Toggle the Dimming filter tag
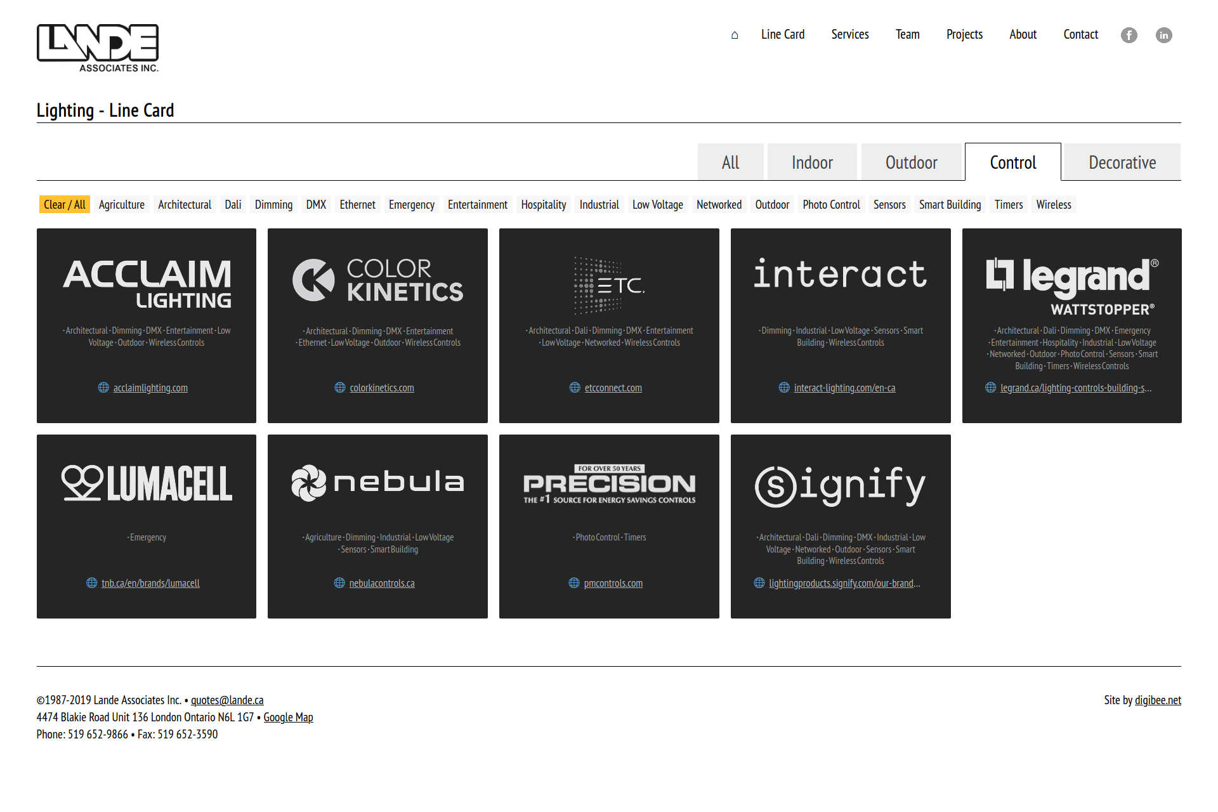 tap(273, 204)
